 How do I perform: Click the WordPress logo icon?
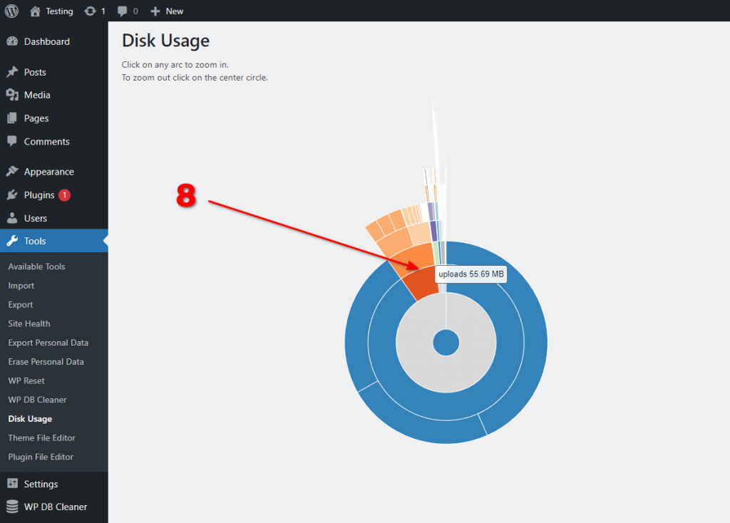pyautogui.click(x=11, y=11)
